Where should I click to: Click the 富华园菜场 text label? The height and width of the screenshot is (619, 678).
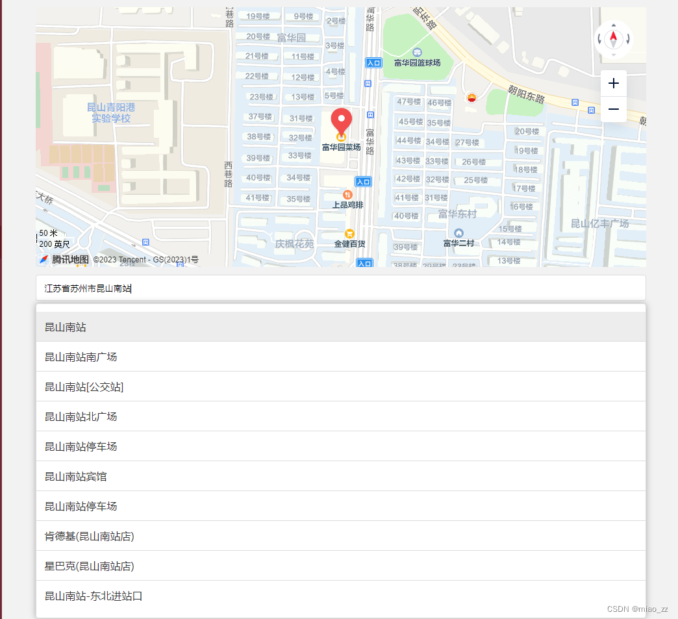coord(341,147)
